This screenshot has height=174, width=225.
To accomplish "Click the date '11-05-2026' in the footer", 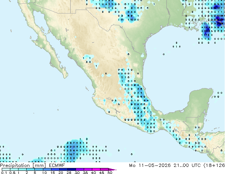I will coord(155,165).
